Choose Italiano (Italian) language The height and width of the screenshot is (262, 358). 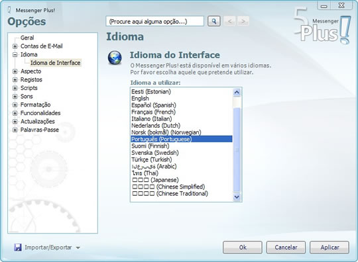click(182, 119)
